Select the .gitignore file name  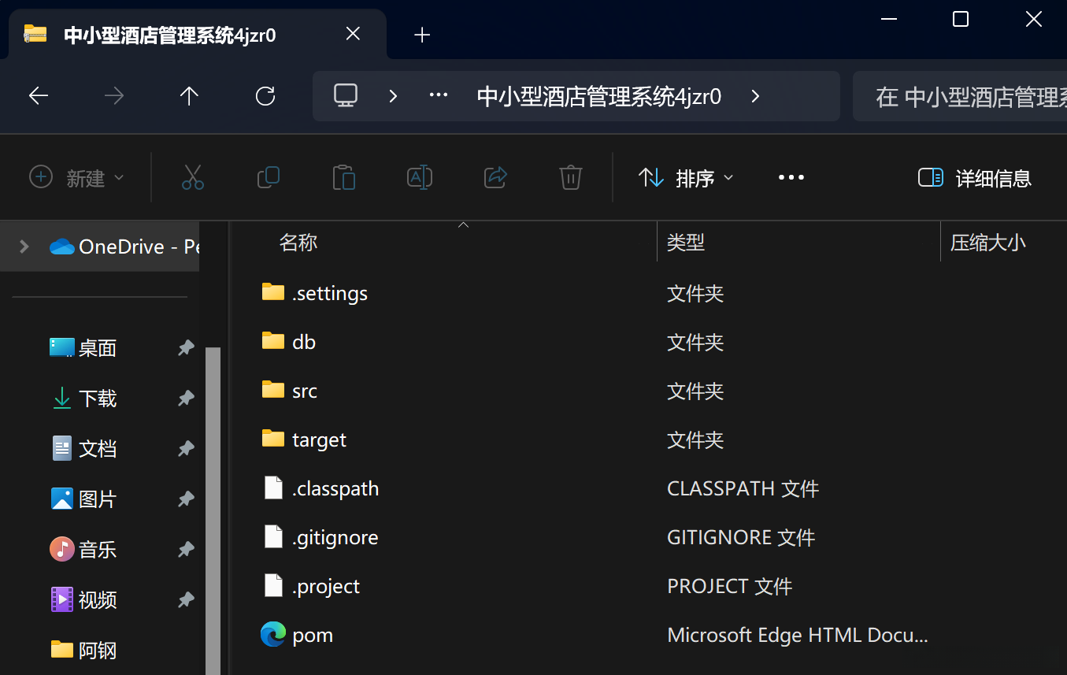(x=335, y=538)
